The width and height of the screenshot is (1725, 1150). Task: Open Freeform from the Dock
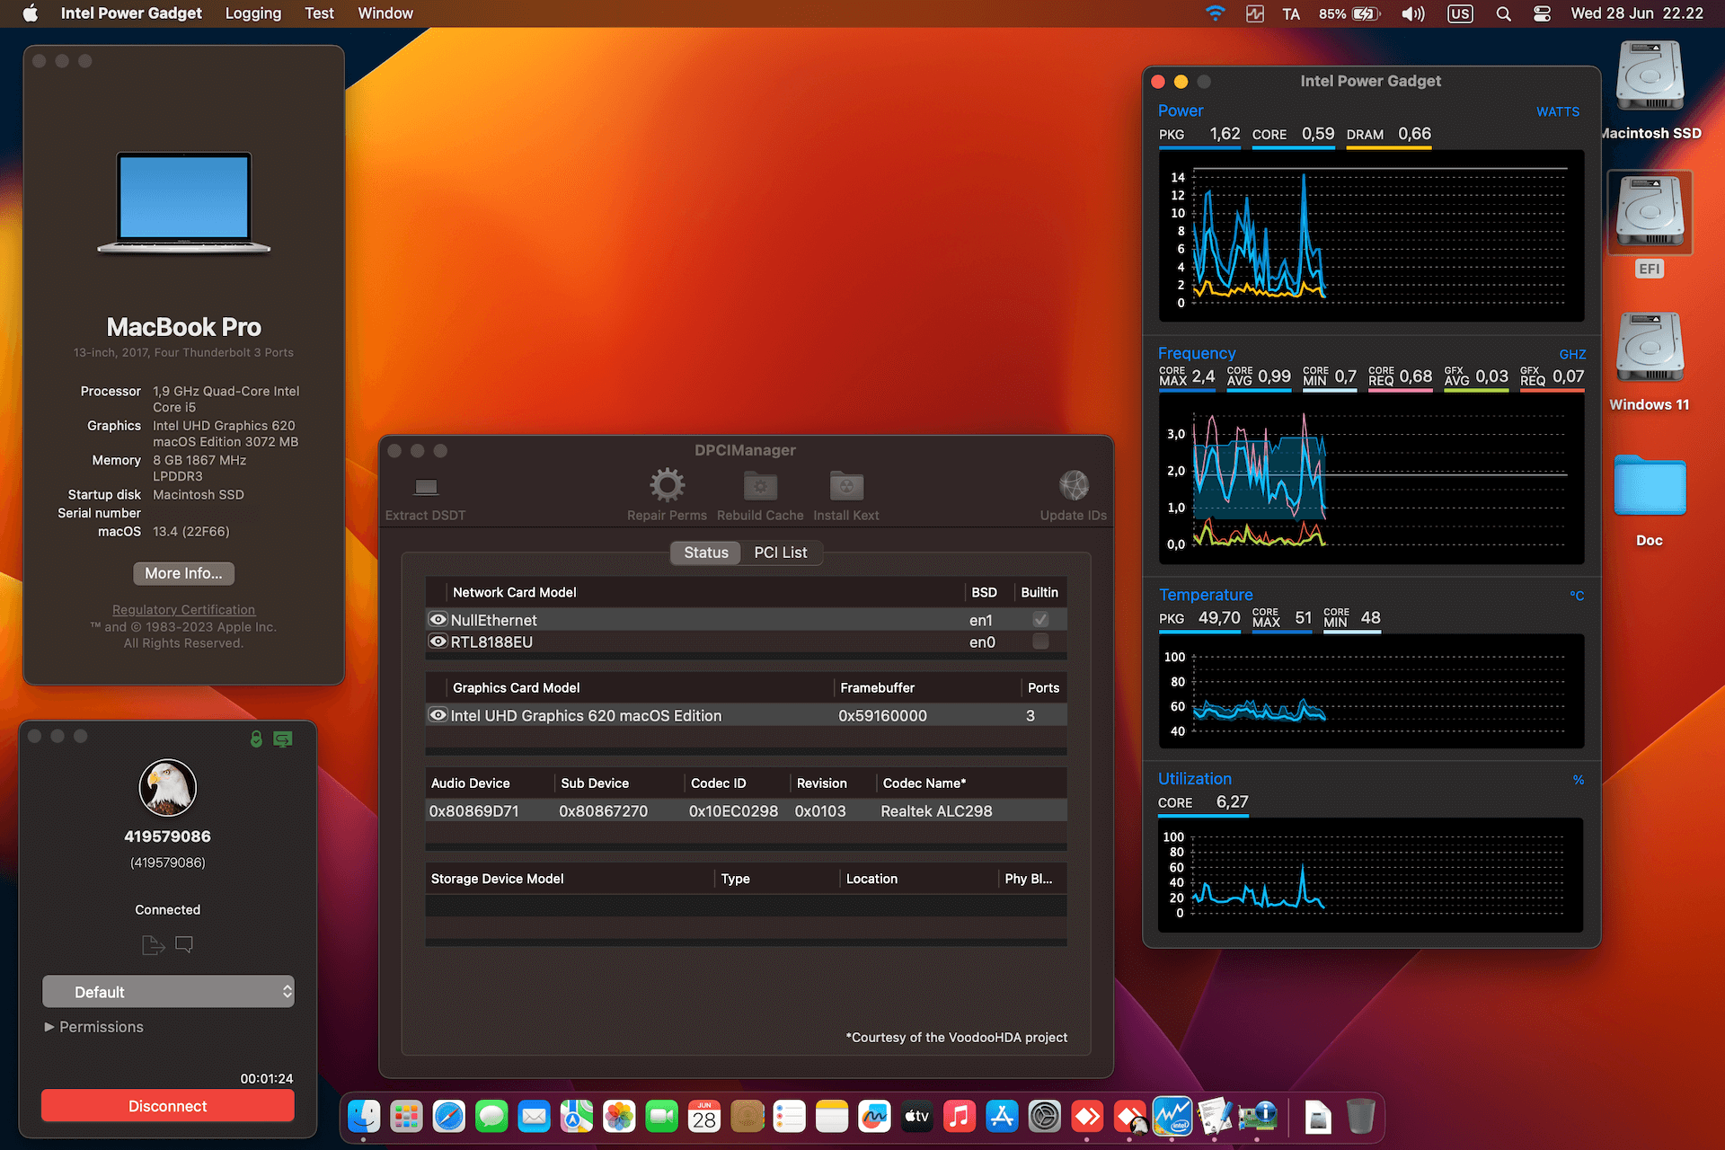874,1117
